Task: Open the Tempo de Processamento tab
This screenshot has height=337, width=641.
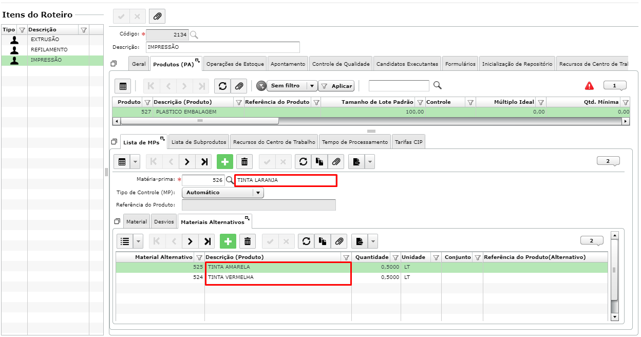Action: (354, 142)
